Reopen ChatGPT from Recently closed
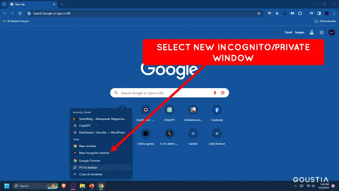339x191 pixels. tap(101, 125)
